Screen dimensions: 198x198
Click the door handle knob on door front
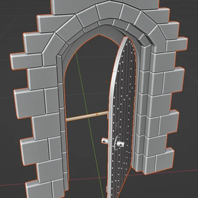[x=120, y=144]
